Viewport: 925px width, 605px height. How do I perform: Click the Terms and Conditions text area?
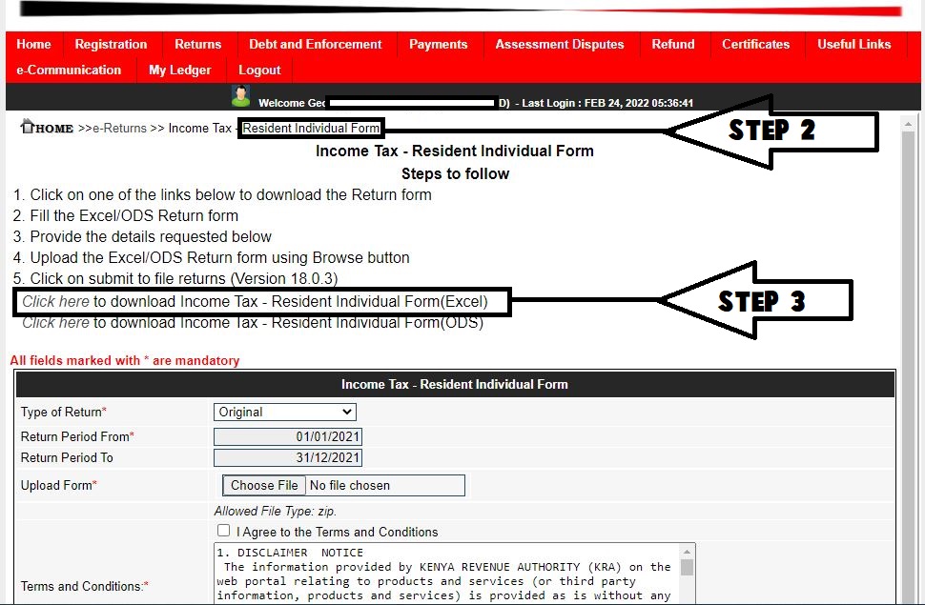(x=448, y=574)
